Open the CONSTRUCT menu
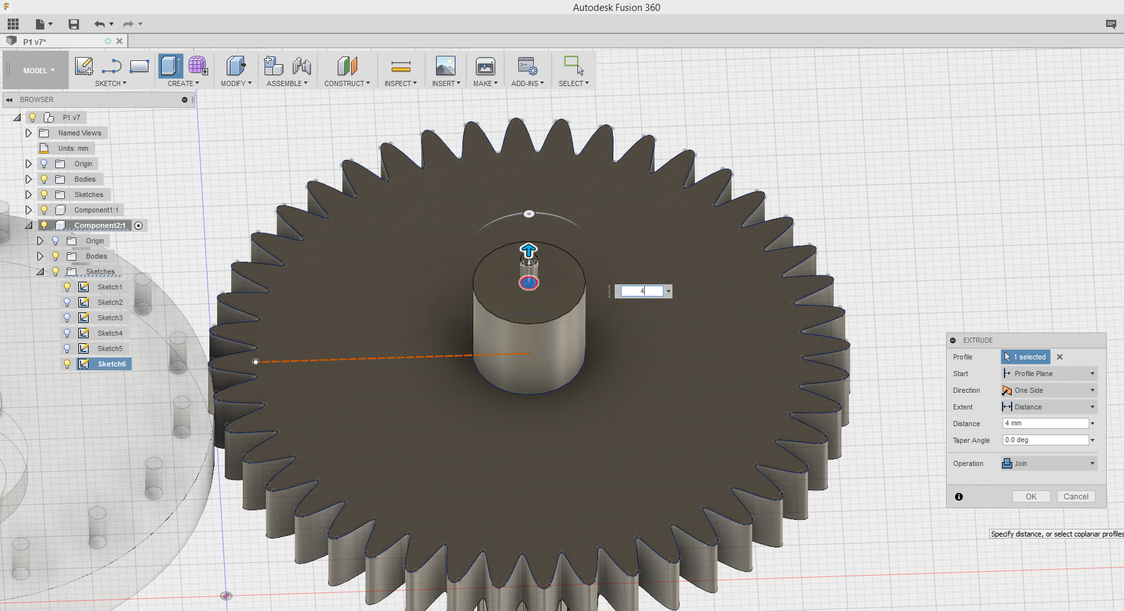 [x=347, y=83]
